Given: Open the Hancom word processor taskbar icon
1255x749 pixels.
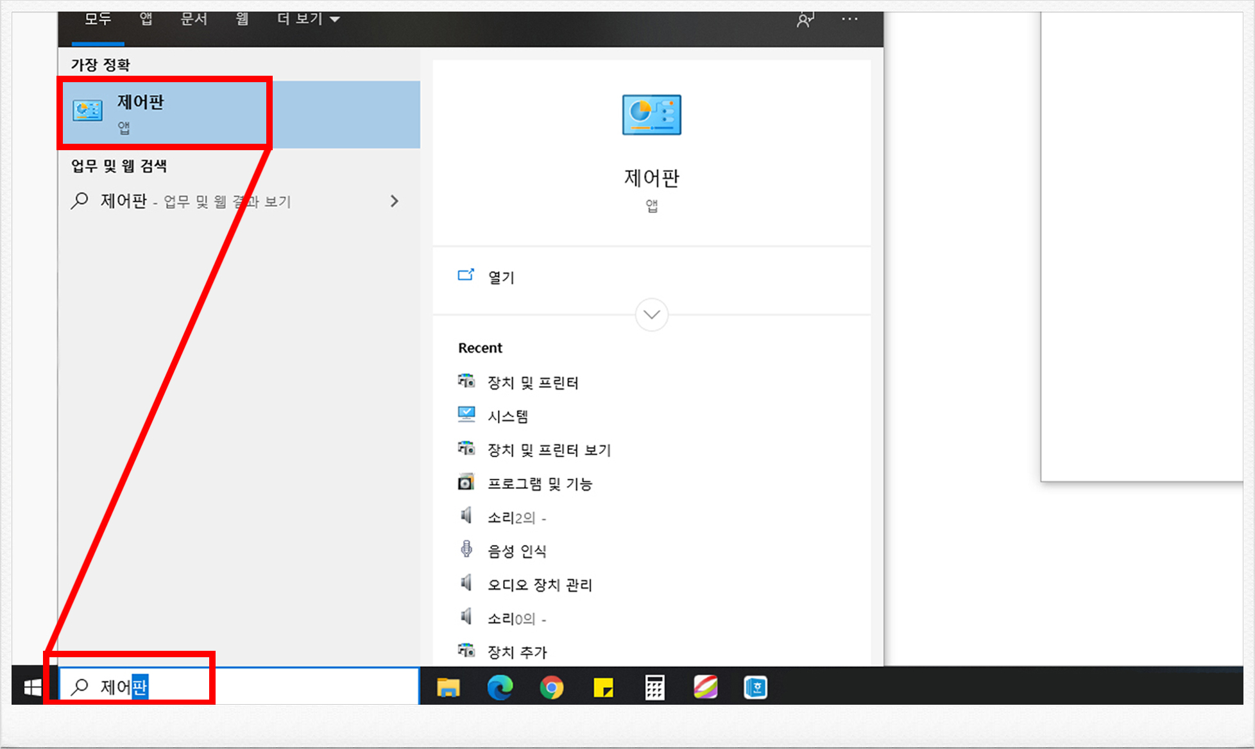Looking at the screenshot, I should click(756, 687).
